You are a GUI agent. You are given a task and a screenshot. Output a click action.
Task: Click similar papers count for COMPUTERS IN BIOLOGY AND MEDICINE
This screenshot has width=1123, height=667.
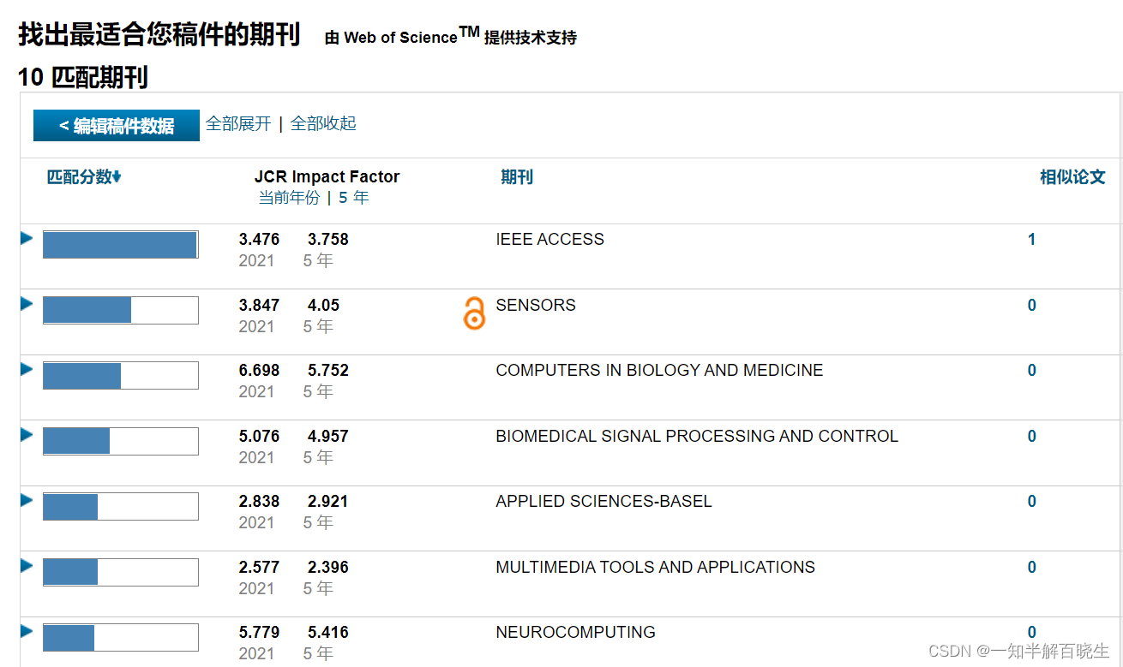[x=1032, y=371]
